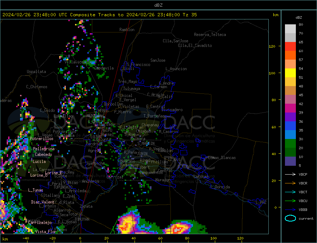Click the cyan VBCT arrow icon
Screen dimensions: 317x243
click(290, 192)
